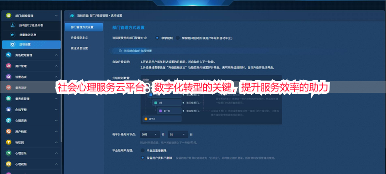Expand the 心理视频 chevron
This screenshot has width=386, height=174.
tap(56, 164)
